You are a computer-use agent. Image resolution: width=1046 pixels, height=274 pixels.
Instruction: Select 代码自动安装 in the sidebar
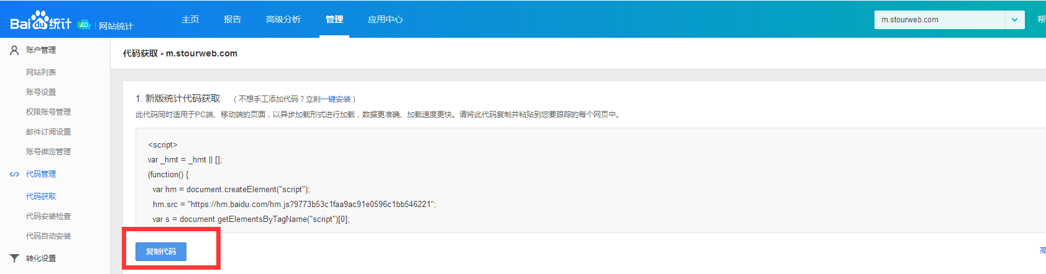tap(48, 236)
